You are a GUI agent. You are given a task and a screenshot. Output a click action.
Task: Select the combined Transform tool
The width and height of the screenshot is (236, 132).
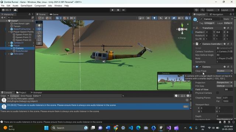39,43
